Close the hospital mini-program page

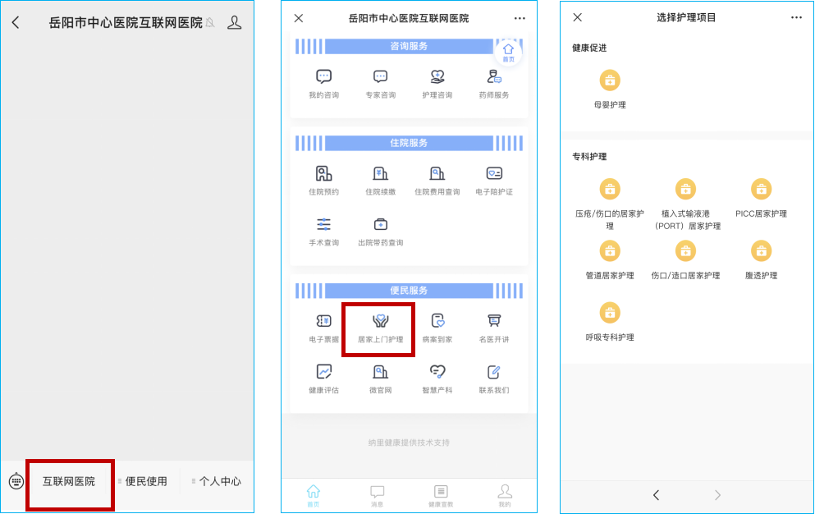(299, 18)
